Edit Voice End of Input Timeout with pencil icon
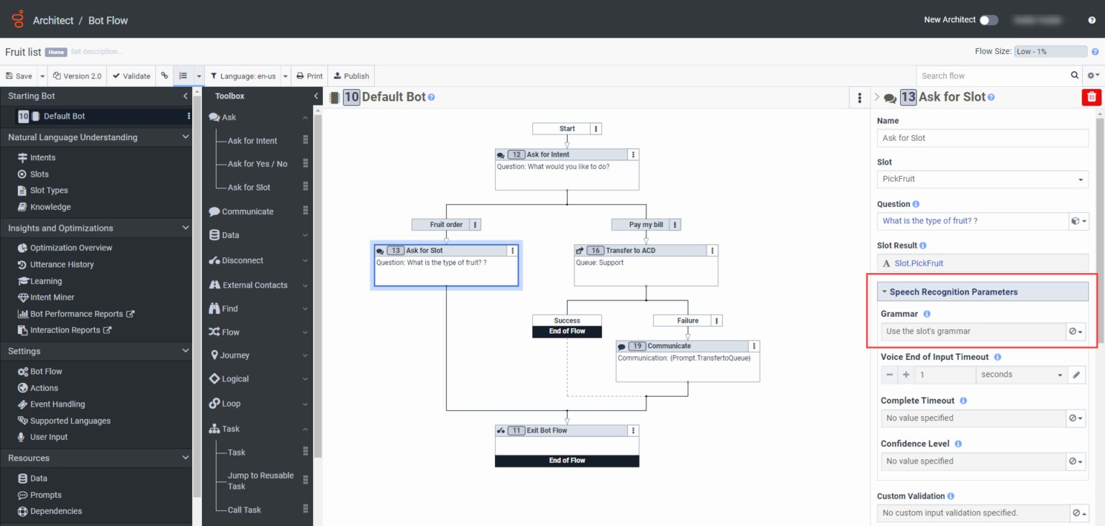The image size is (1105, 526). 1076,374
